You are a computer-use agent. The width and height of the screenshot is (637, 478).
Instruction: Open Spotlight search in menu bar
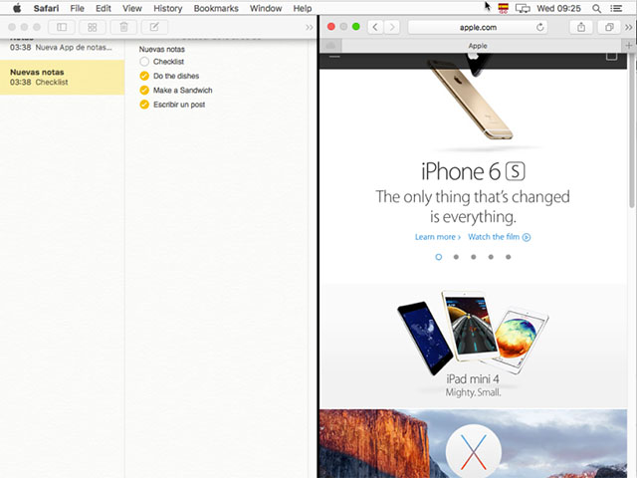coord(596,8)
